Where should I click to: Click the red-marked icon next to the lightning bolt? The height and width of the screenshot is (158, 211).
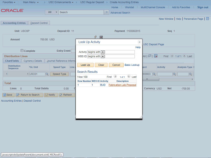pyautogui.click(x=101, y=37)
